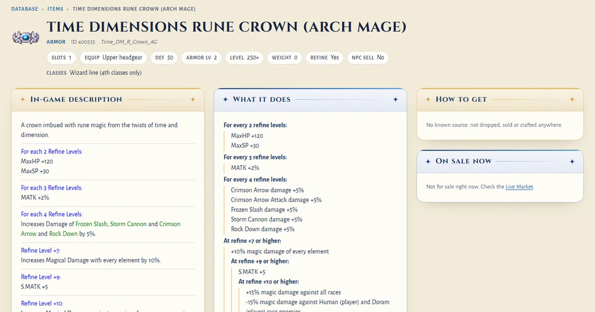Click the star icon right of What it does
595x312 pixels.
[396, 99]
